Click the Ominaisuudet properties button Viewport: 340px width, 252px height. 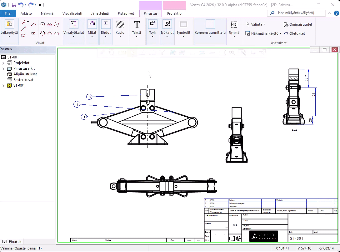[298, 24]
